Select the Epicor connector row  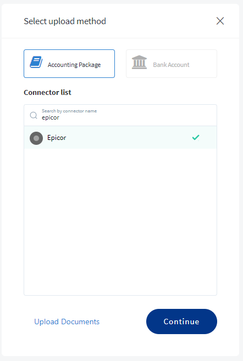[x=120, y=138]
